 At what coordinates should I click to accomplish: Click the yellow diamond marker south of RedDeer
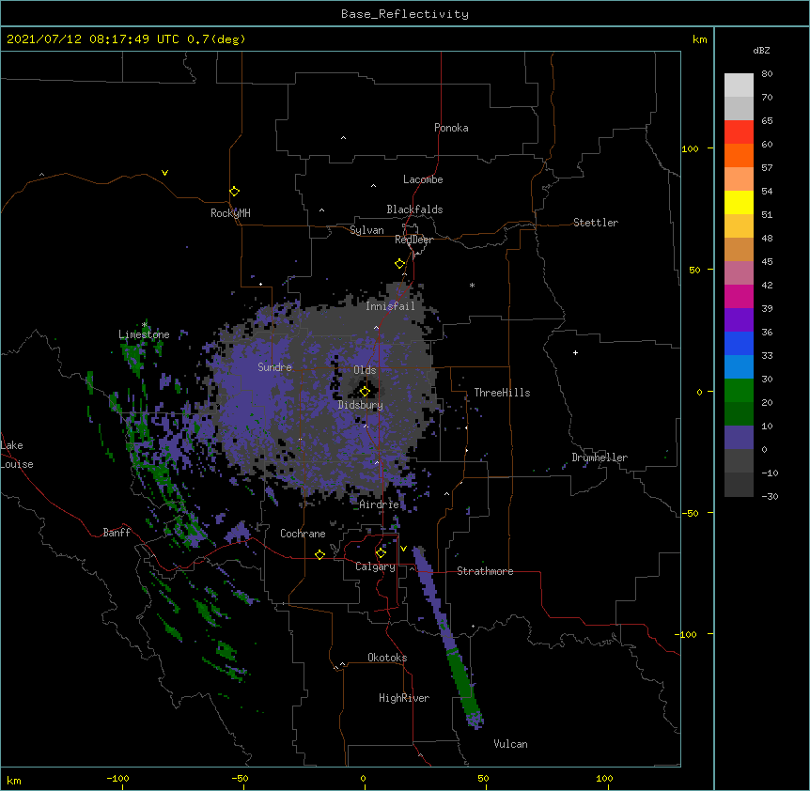pos(400,264)
